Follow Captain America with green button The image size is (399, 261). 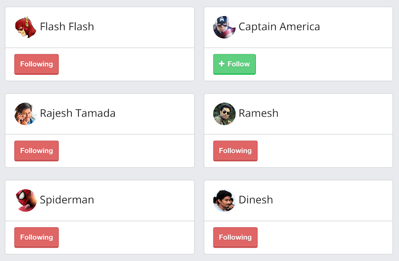click(x=234, y=64)
